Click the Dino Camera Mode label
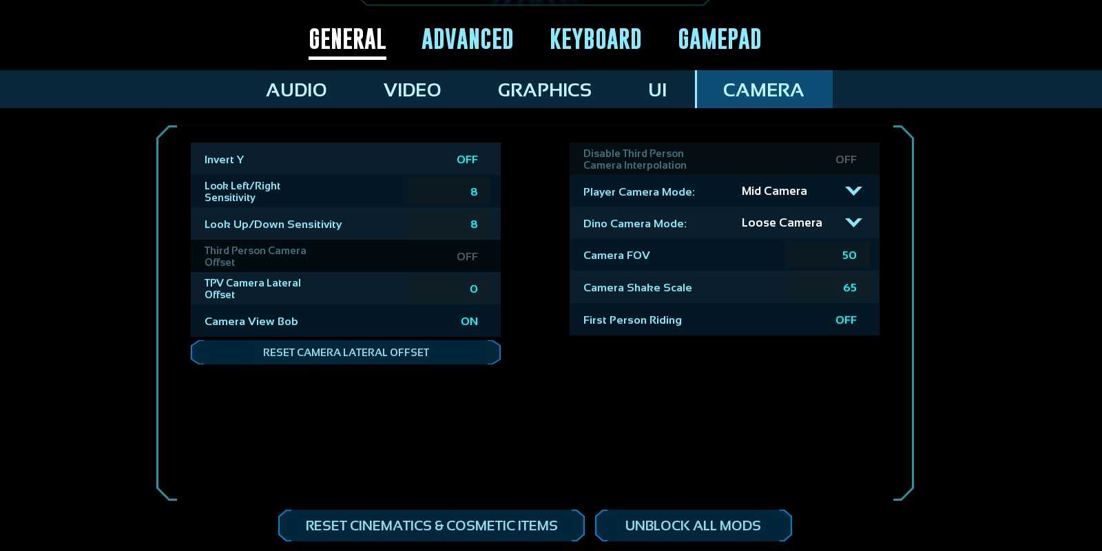 [x=634, y=223]
